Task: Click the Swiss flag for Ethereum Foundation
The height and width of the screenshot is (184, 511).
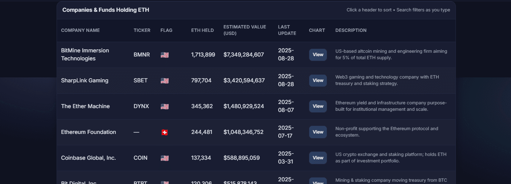Action: pos(165,132)
